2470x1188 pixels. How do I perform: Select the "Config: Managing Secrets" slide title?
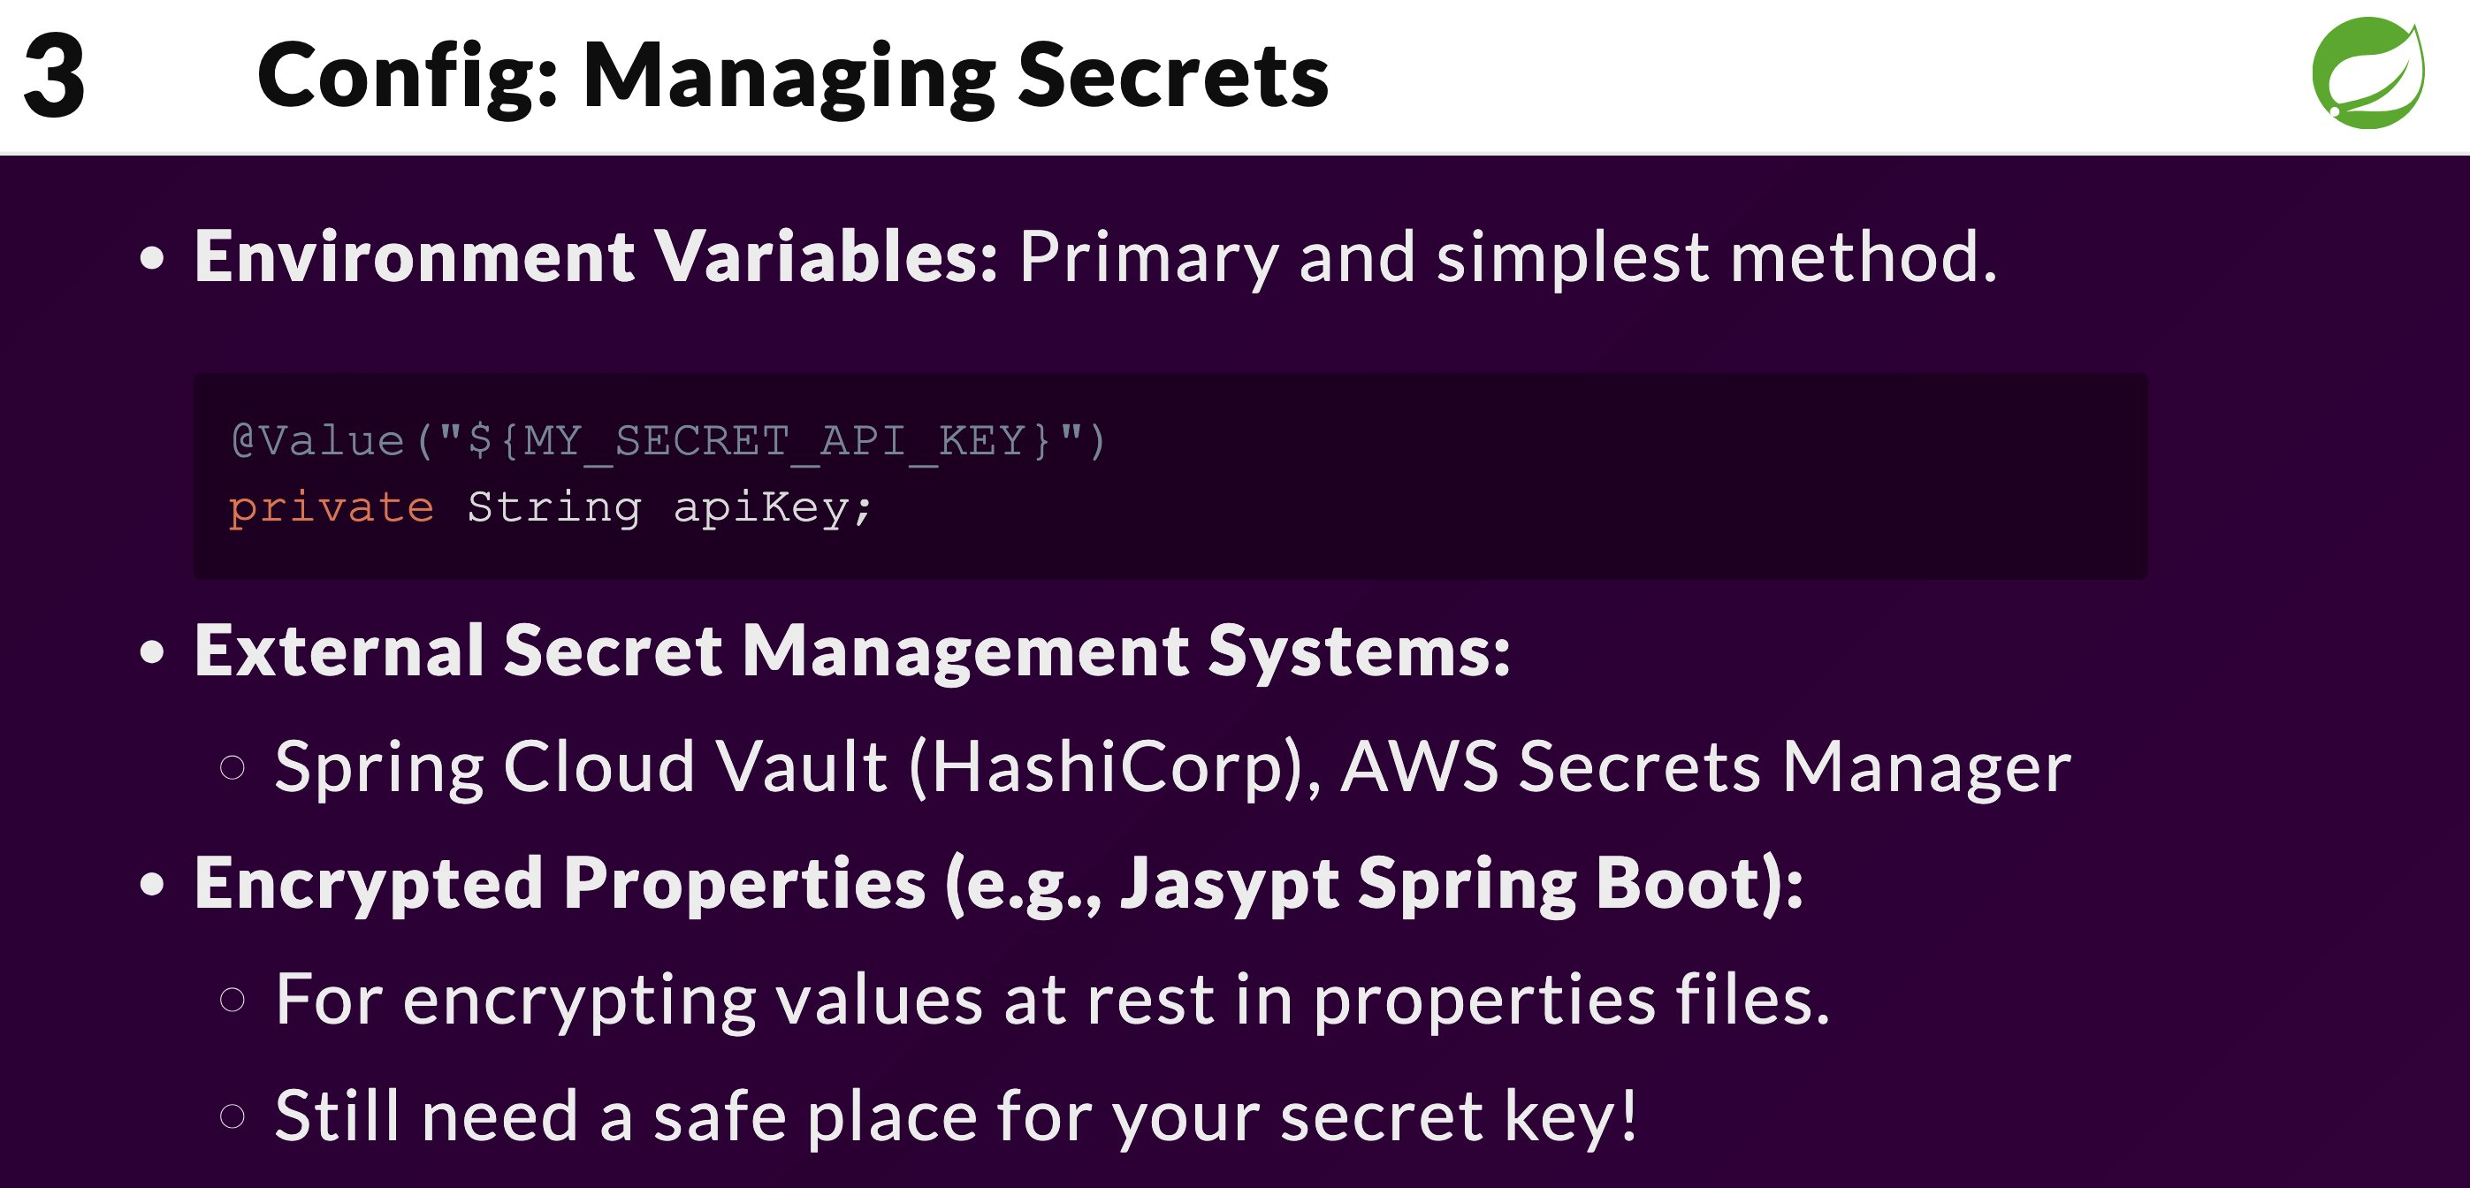pyautogui.click(x=792, y=75)
